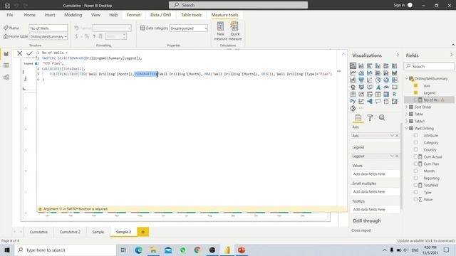456x256 pixels.
Task: Open the Data / Drill ribbon tab
Action: 160,15
